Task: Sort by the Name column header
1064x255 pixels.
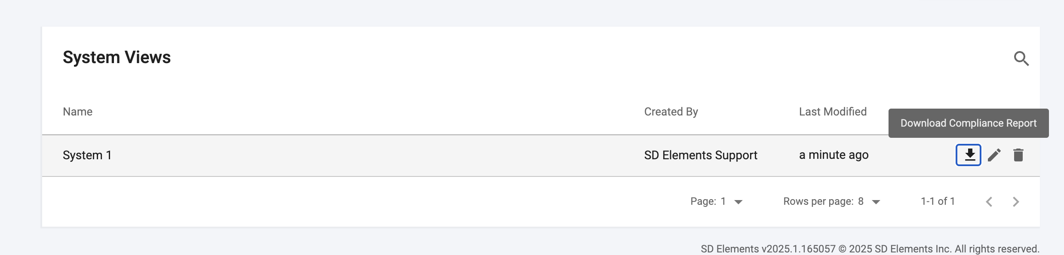Action: click(77, 112)
